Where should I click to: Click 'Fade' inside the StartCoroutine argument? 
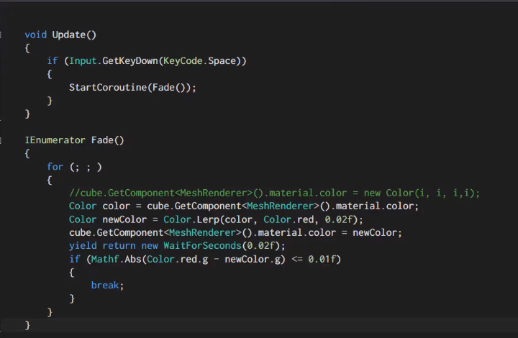[163, 88]
